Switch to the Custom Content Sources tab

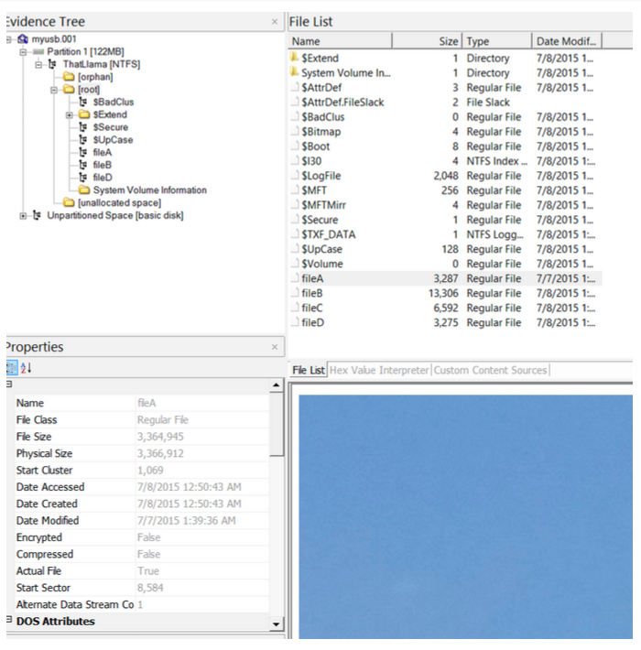(x=490, y=370)
